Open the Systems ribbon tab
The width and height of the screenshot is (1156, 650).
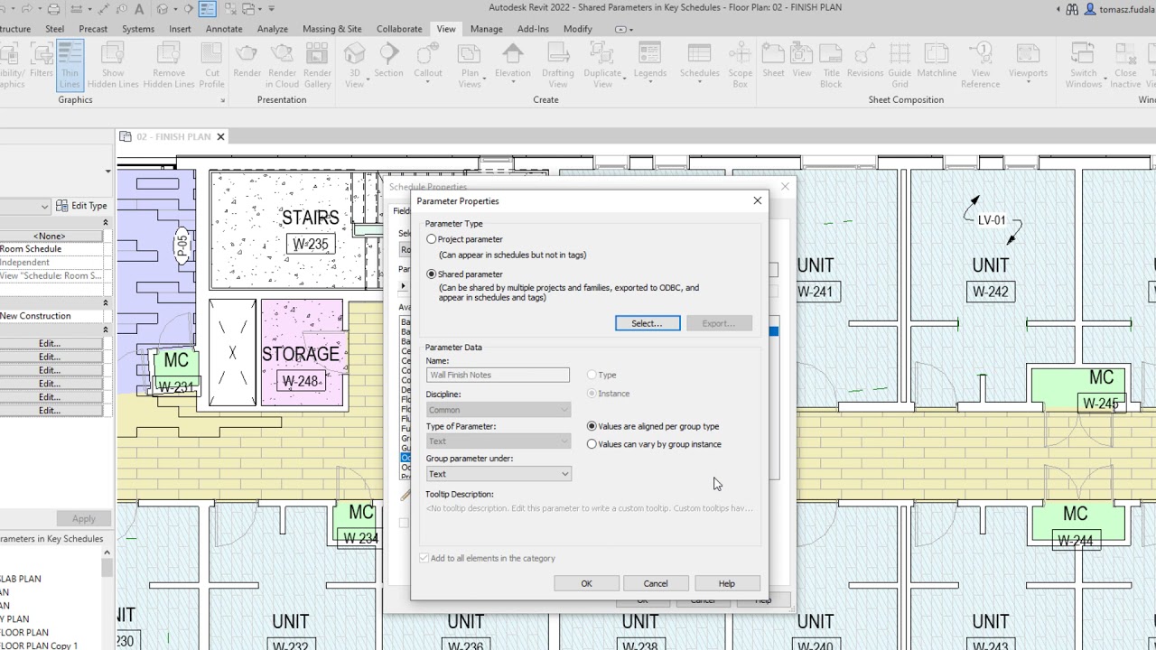[138, 29]
